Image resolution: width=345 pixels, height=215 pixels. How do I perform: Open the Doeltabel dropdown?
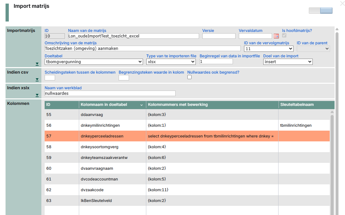click(x=93, y=62)
